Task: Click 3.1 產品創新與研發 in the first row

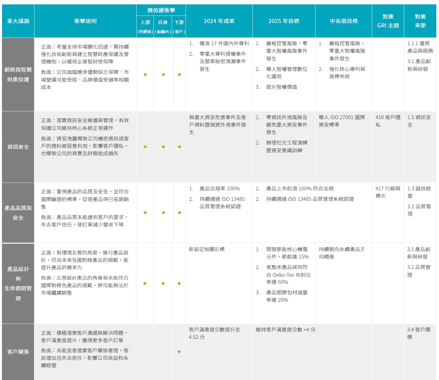Action: point(419,65)
